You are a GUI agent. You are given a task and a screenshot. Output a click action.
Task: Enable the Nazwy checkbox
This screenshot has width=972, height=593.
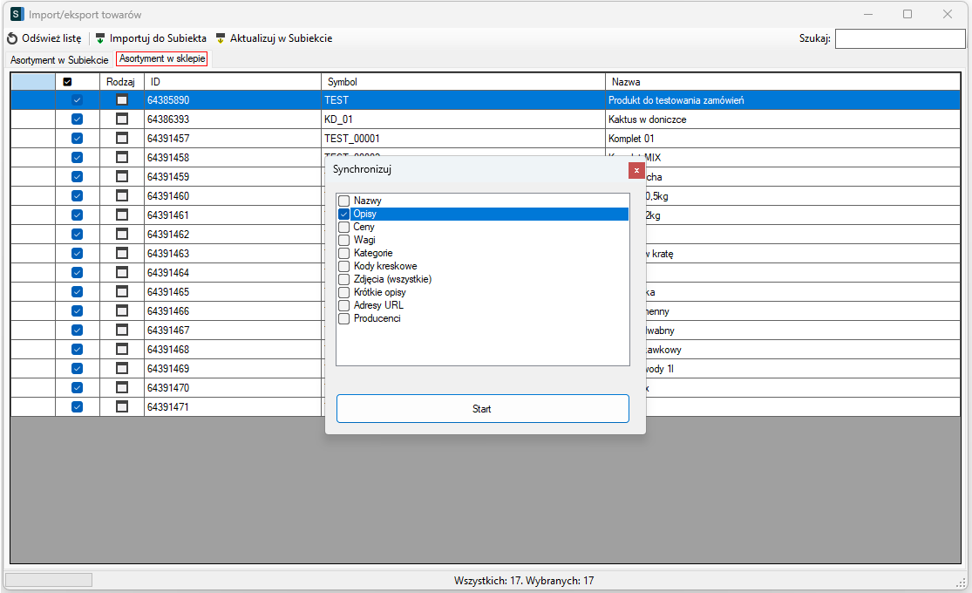[x=344, y=201]
